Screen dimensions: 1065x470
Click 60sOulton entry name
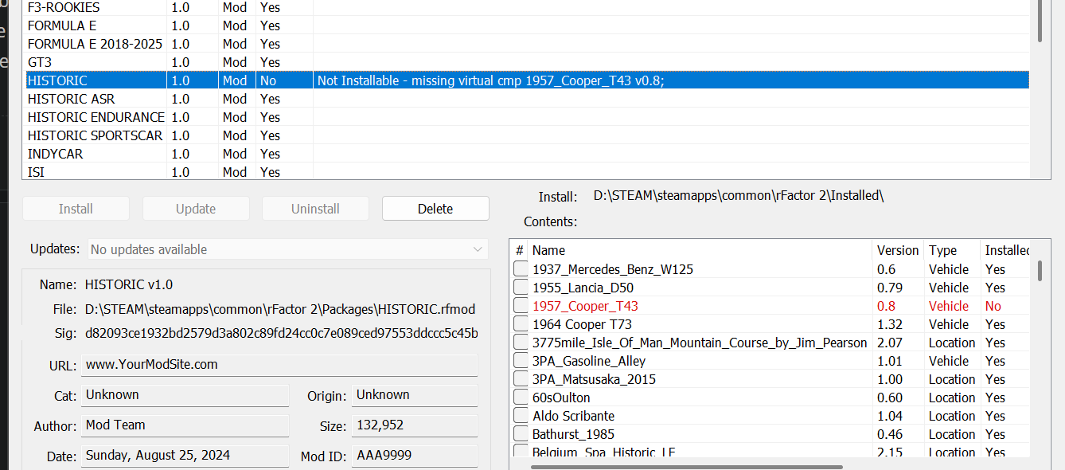[x=561, y=398]
